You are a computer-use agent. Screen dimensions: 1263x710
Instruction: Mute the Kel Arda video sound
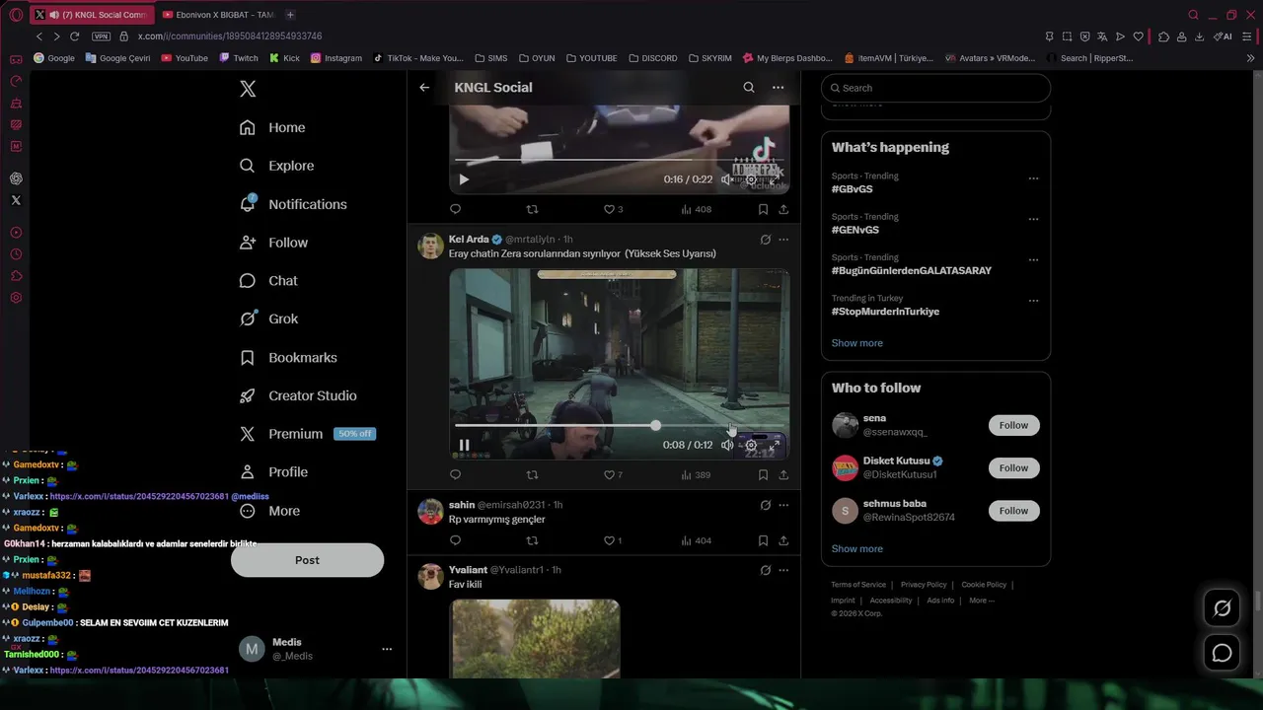(727, 445)
